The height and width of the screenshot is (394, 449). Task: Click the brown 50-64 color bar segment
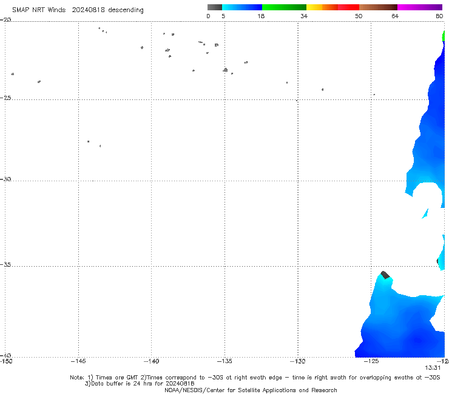pyautogui.click(x=378, y=7)
